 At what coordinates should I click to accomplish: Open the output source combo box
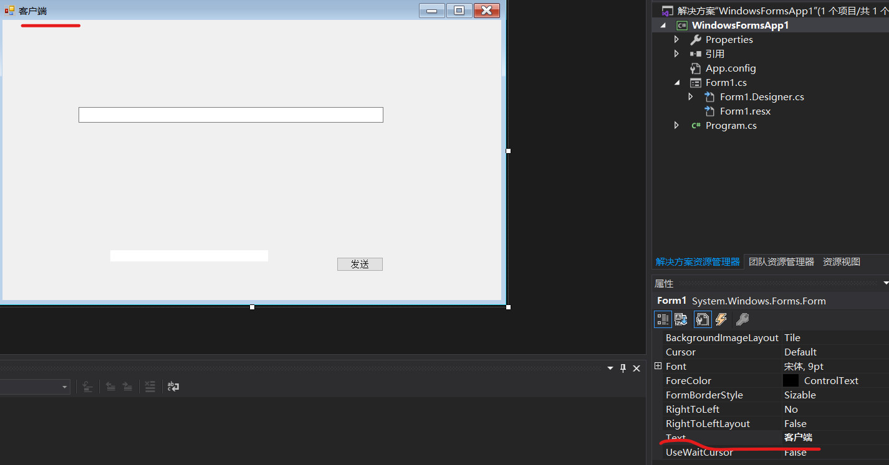[35, 387]
